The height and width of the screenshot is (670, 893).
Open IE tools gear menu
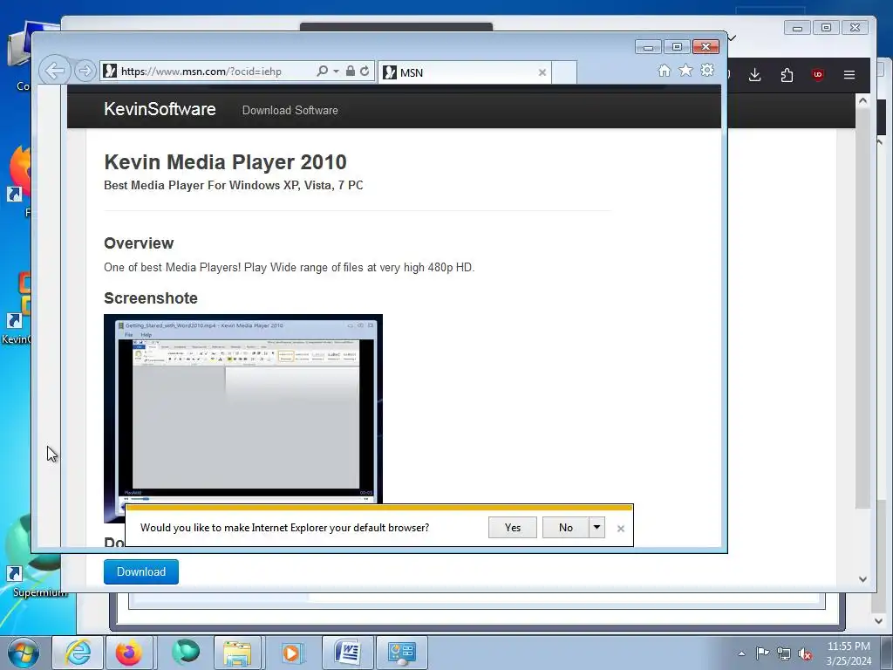pos(707,70)
